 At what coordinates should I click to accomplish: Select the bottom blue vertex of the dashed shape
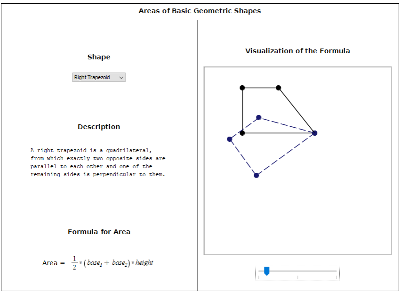tap(257, 175)
